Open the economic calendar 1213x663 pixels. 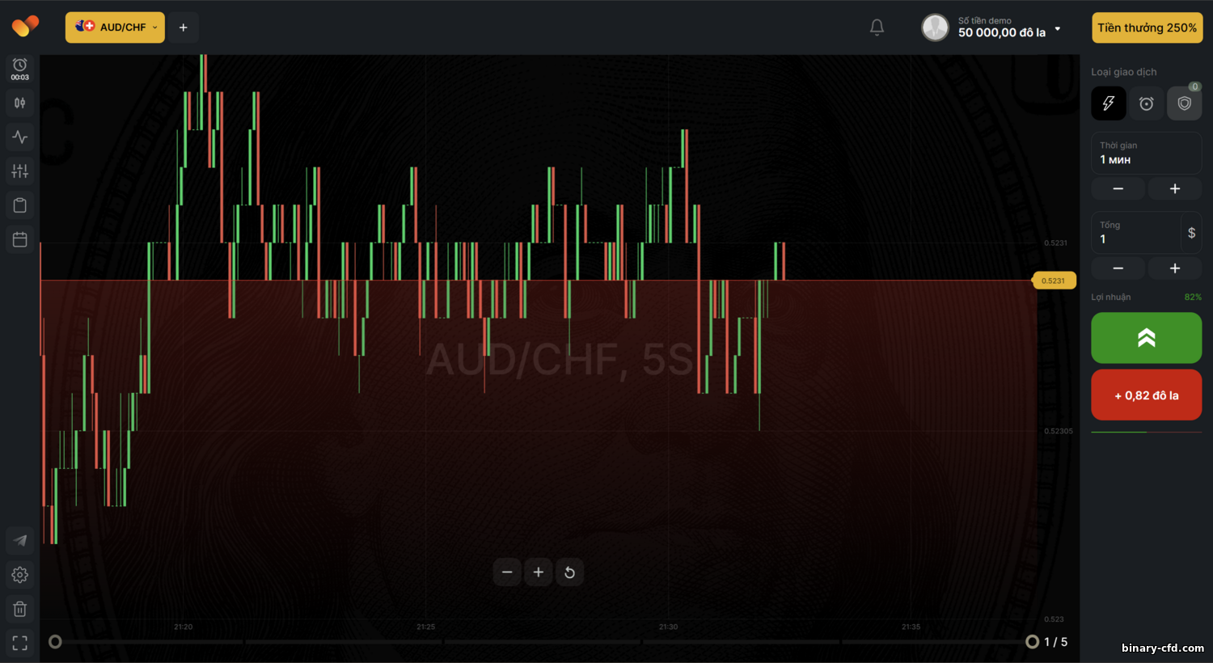point(19,239)
